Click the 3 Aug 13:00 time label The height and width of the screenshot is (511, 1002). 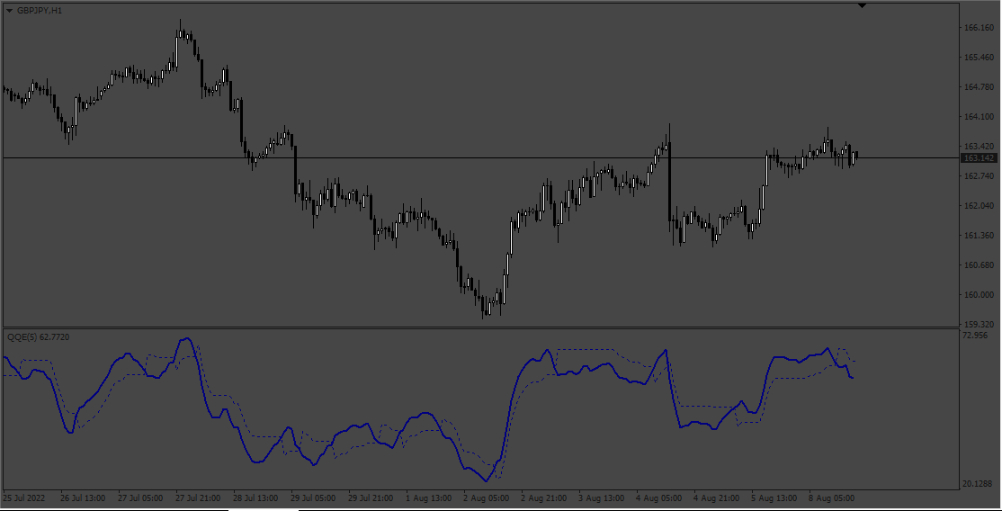pos(601,498)
